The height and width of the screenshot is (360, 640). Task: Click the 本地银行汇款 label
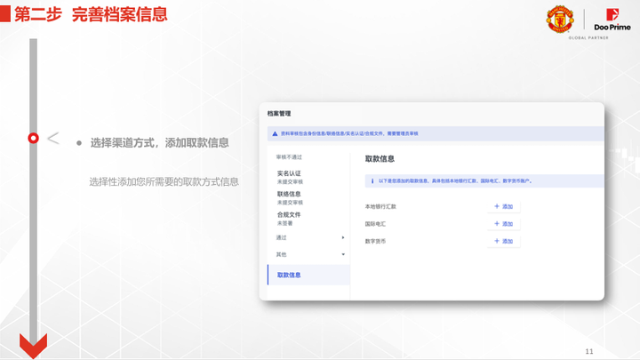pos(380,206)
